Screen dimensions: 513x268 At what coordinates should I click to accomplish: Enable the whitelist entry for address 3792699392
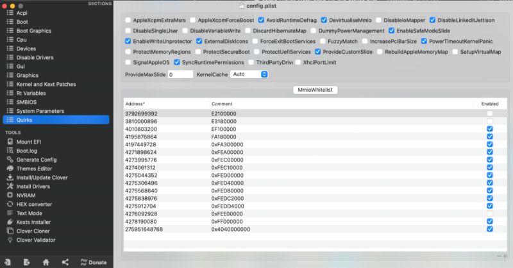tap(490, 113)
